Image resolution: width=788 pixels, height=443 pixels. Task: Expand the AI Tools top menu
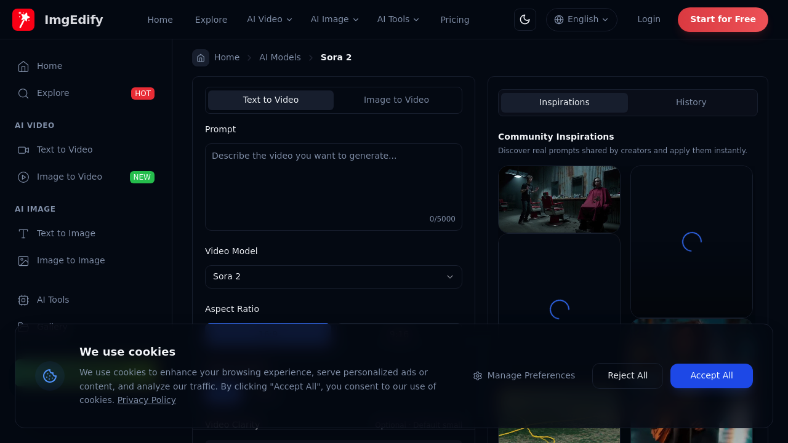(398, 20)
